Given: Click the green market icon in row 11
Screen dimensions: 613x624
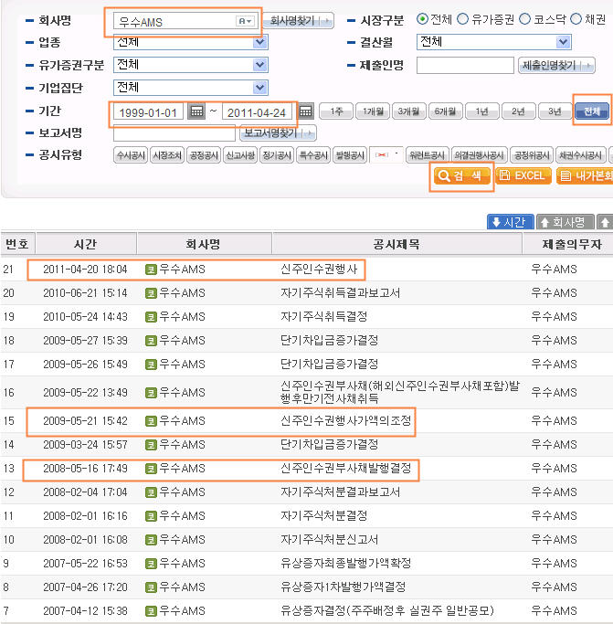Looking at the screenshot, I should tap(151, 516).
